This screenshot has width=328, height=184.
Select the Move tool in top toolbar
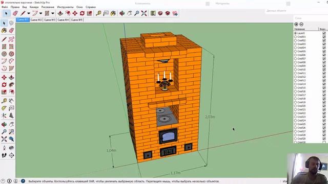click(75, 13)
